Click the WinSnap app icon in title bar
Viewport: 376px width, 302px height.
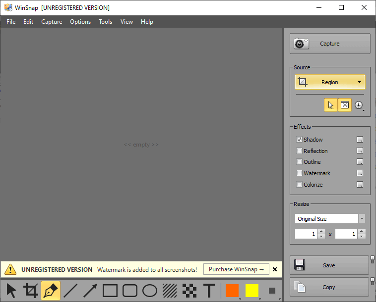(x=8, y=7)
